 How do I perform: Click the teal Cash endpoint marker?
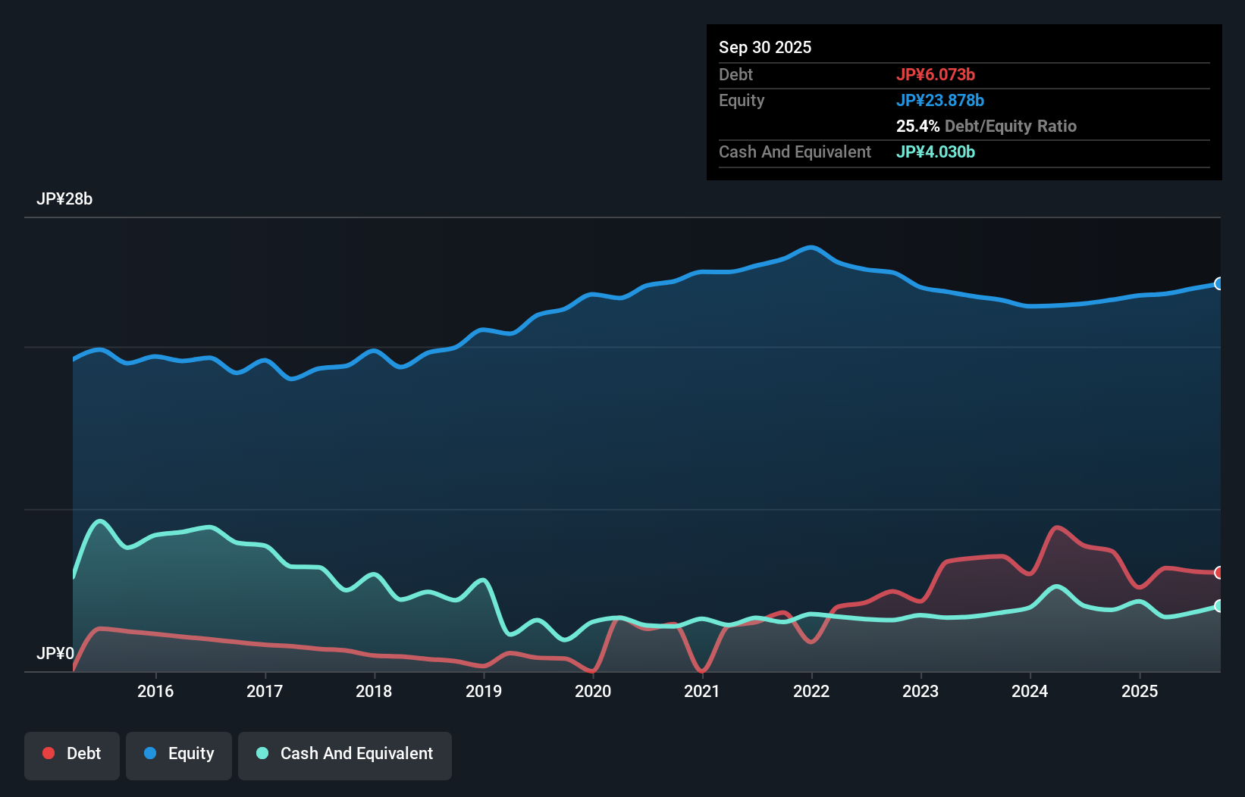[1219, 606]
